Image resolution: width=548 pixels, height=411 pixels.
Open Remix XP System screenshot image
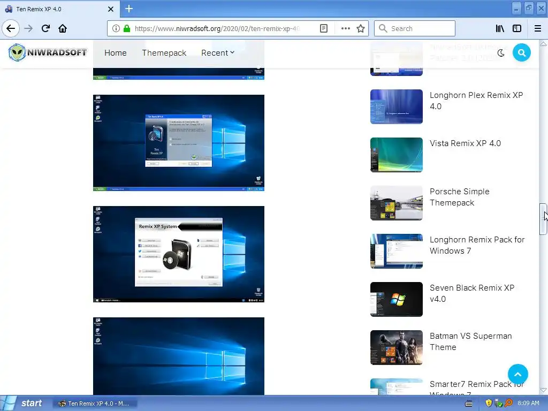(x=179, y=254)
